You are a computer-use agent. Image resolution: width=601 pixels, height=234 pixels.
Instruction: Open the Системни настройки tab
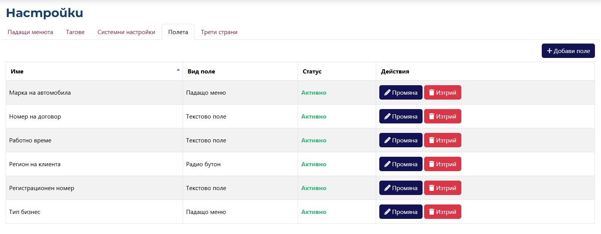tap(126, 32)
